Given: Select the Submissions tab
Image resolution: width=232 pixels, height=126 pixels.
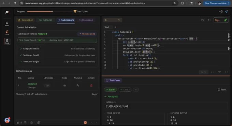Looking at the screenshot, I should point(66,20).
